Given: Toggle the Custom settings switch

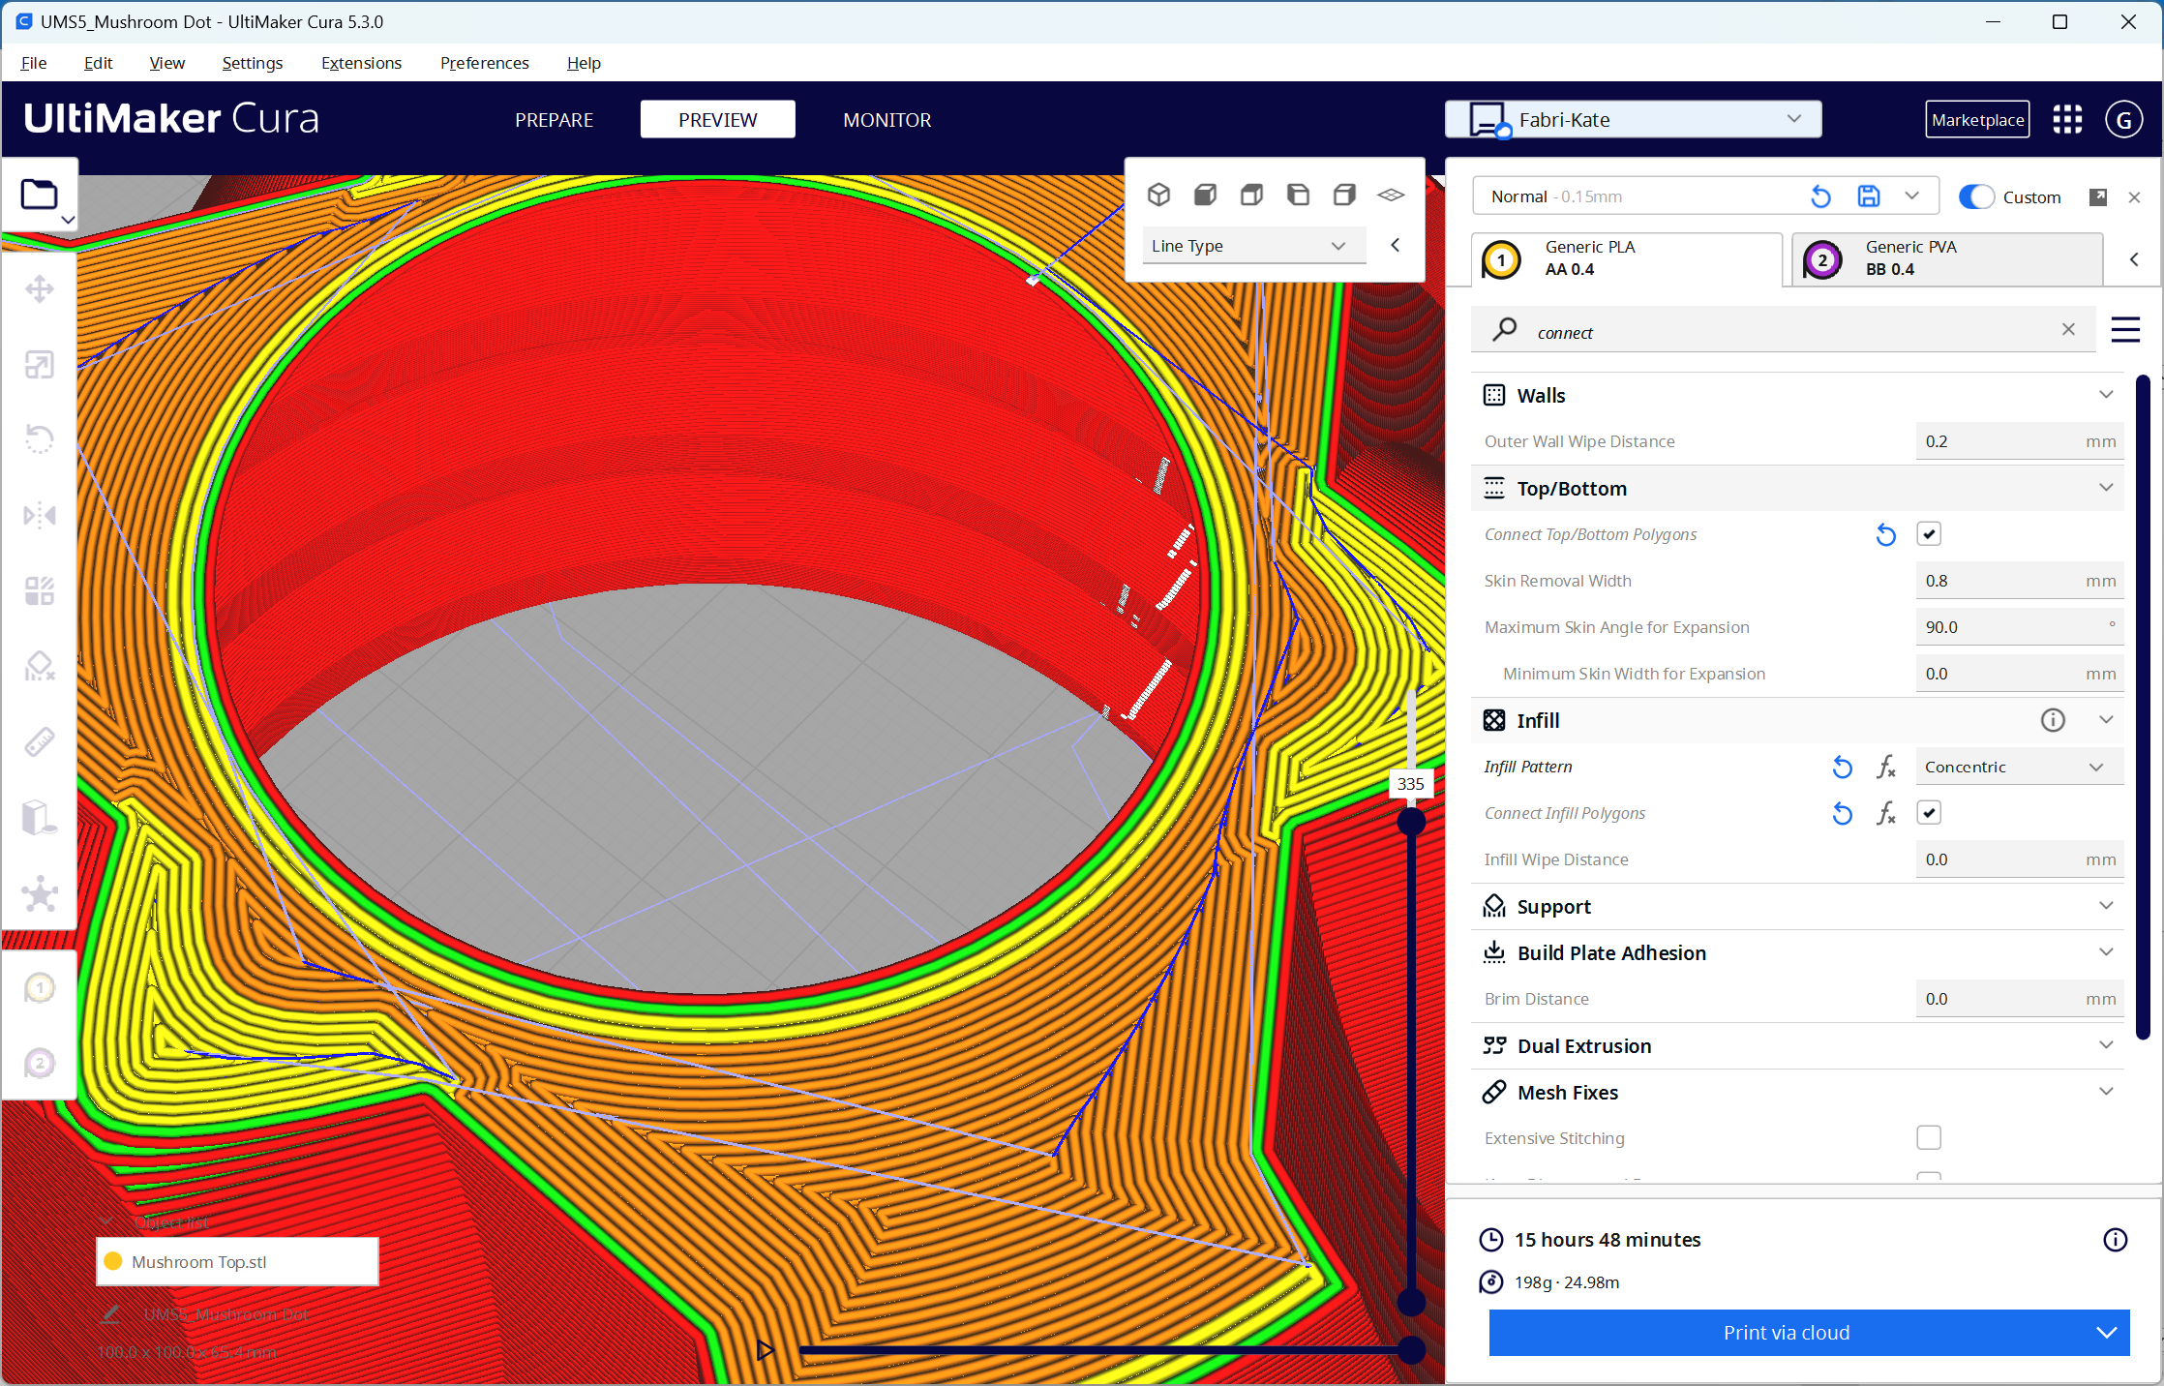Looking at the screenshot, I should [1976, 196].
